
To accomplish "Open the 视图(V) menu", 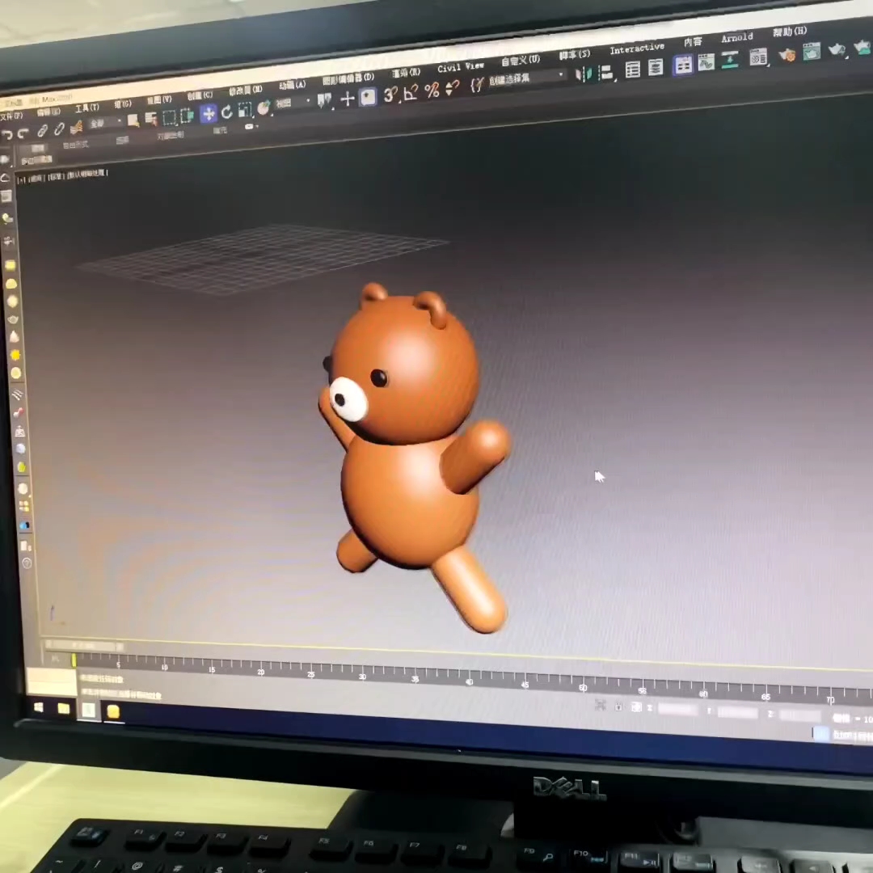I will tap(159, 99).
